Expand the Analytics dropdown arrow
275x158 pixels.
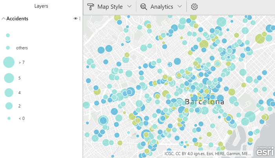point(180,6)
